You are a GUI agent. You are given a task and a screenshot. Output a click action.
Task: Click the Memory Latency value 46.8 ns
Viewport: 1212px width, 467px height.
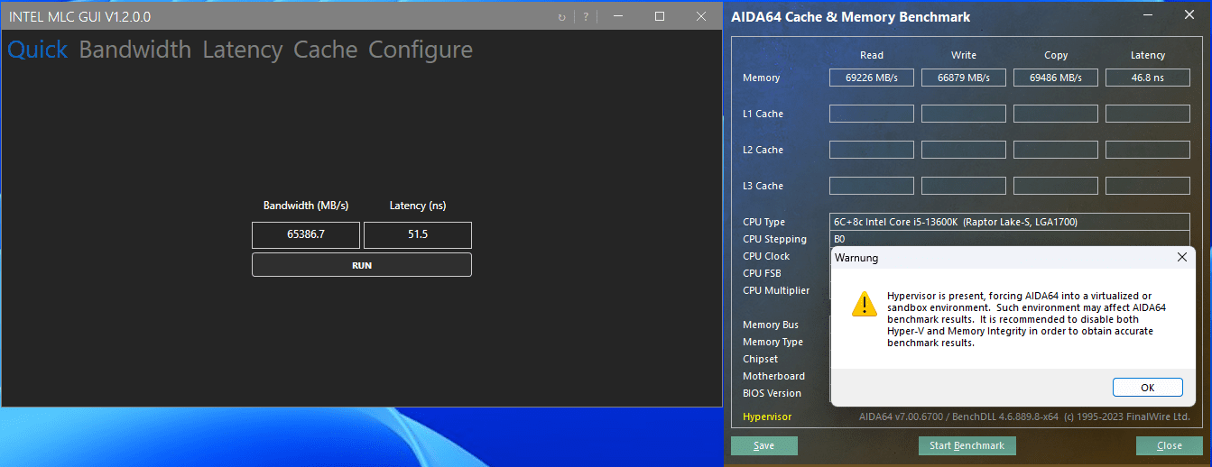[1148, 78]
